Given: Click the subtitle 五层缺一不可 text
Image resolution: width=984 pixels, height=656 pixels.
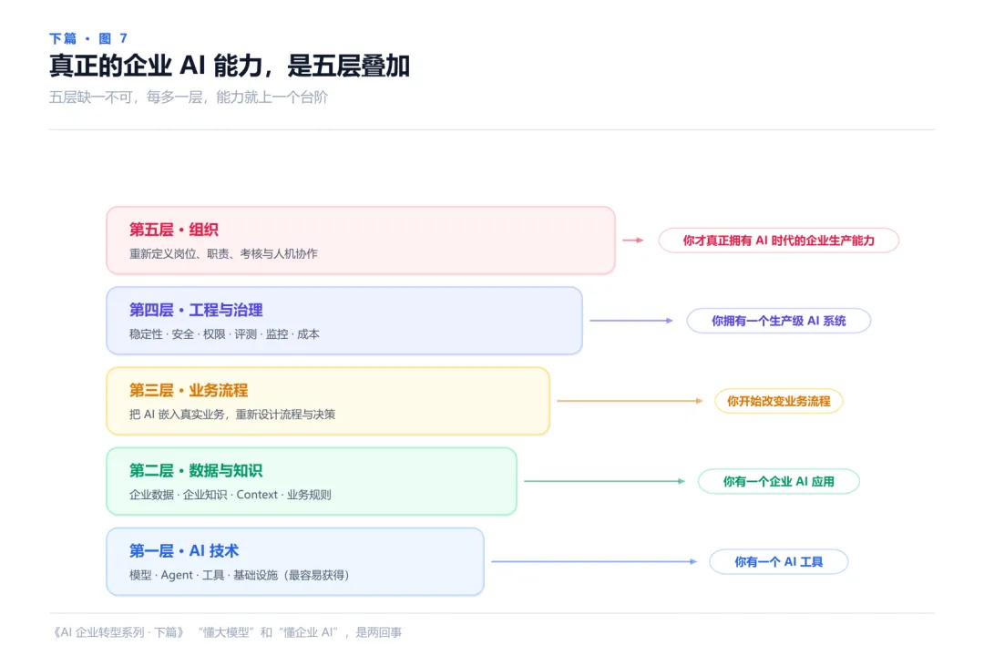Looking at the screenshot, I should click(91, 97).
